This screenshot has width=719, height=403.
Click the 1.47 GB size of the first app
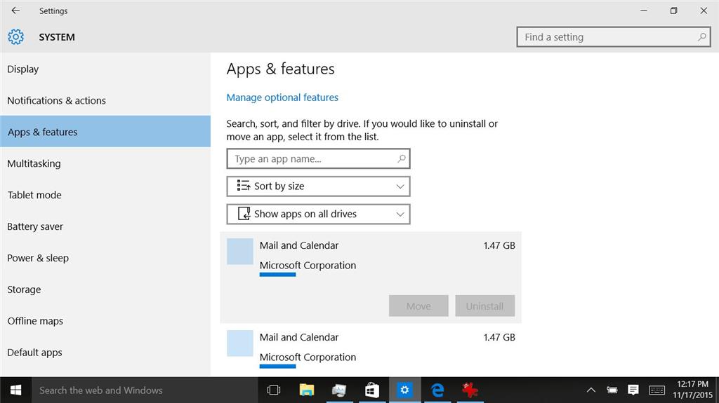(499, 245)
